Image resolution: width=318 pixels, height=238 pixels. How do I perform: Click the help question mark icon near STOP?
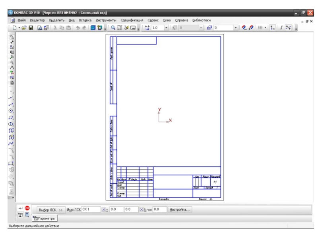[27, 215]
